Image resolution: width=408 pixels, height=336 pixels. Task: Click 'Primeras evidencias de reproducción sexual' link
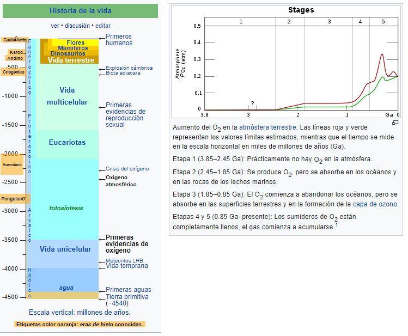(x=125, y=115)
